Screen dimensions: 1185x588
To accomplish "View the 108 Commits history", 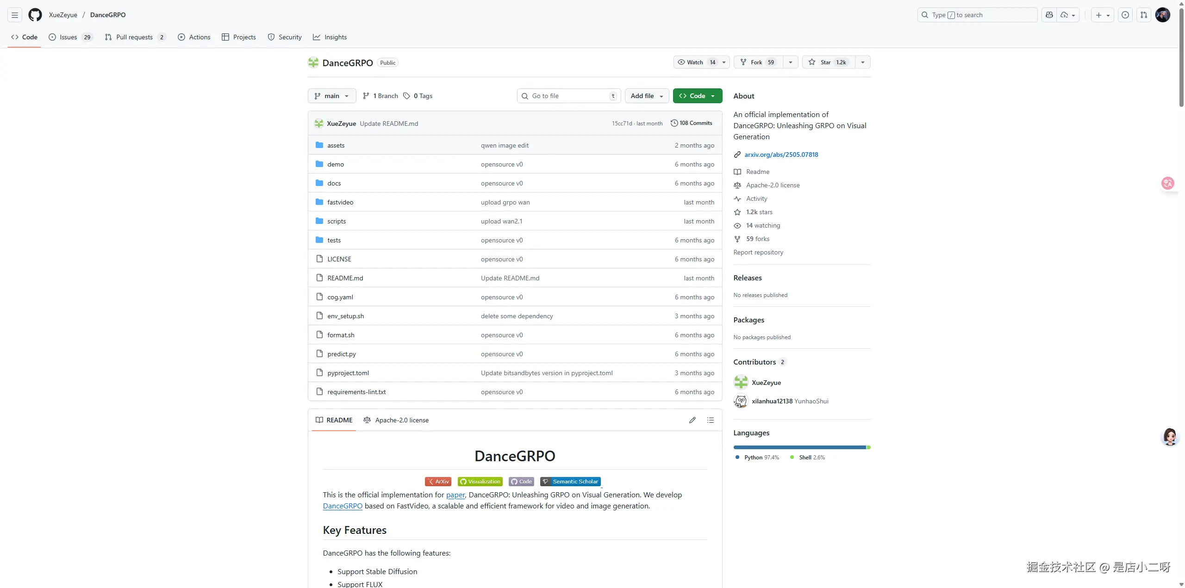I will pyautogui.click(x=691, y=123).
